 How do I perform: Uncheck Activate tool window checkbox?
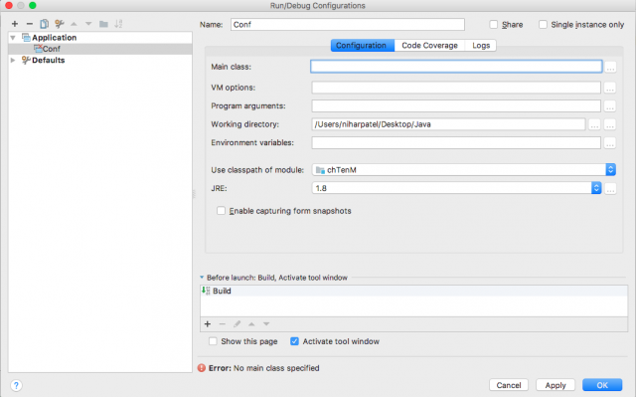[x=294, y=341]
